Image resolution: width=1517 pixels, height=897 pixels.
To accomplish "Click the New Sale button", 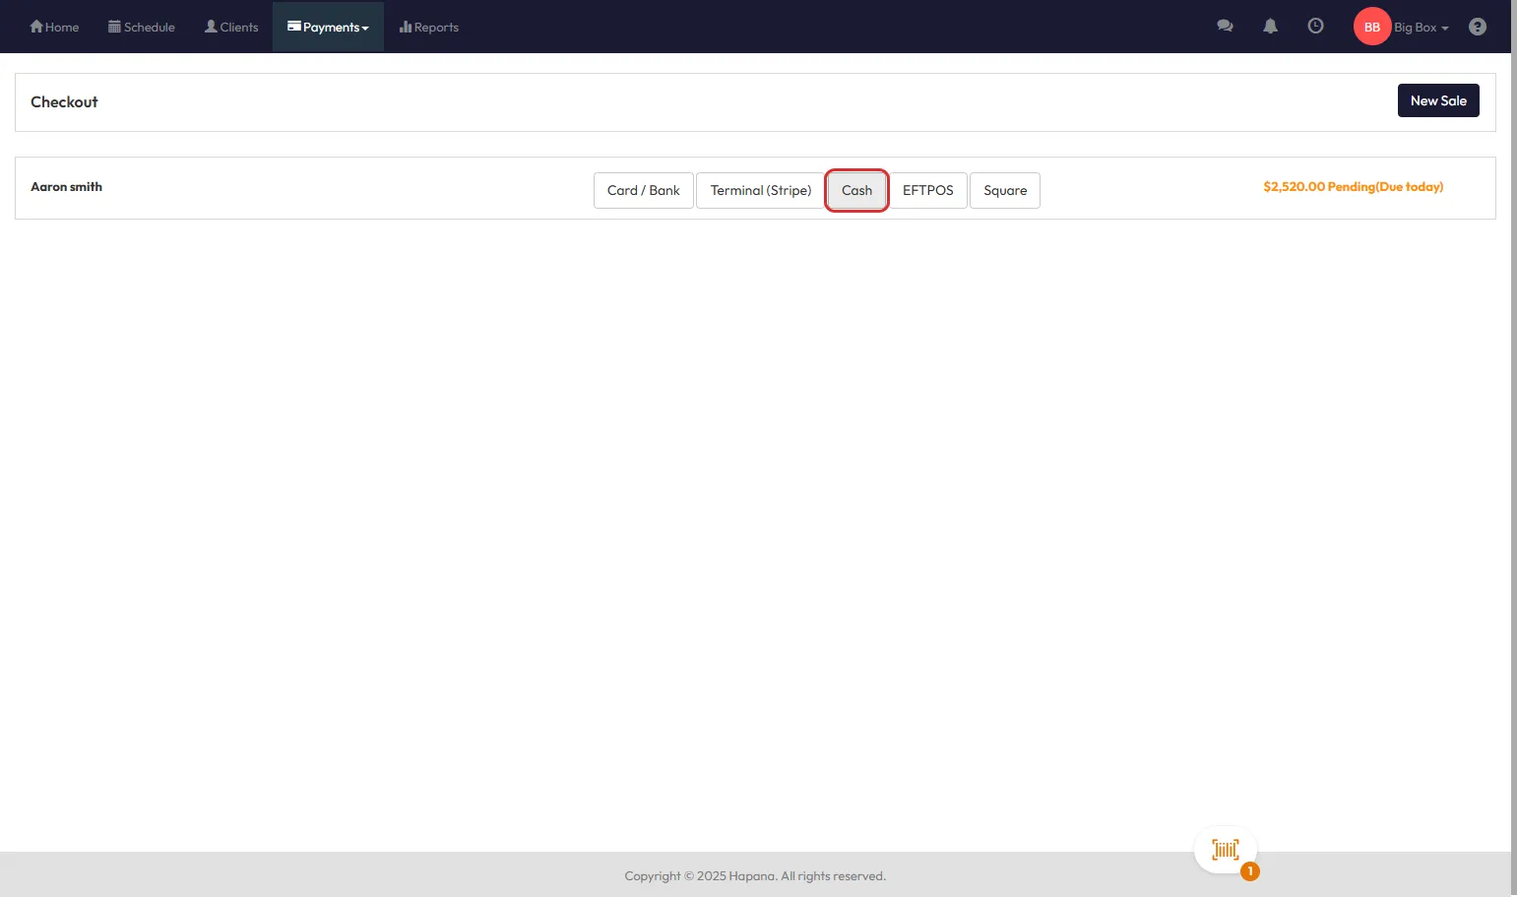I will pos(1437,100).
